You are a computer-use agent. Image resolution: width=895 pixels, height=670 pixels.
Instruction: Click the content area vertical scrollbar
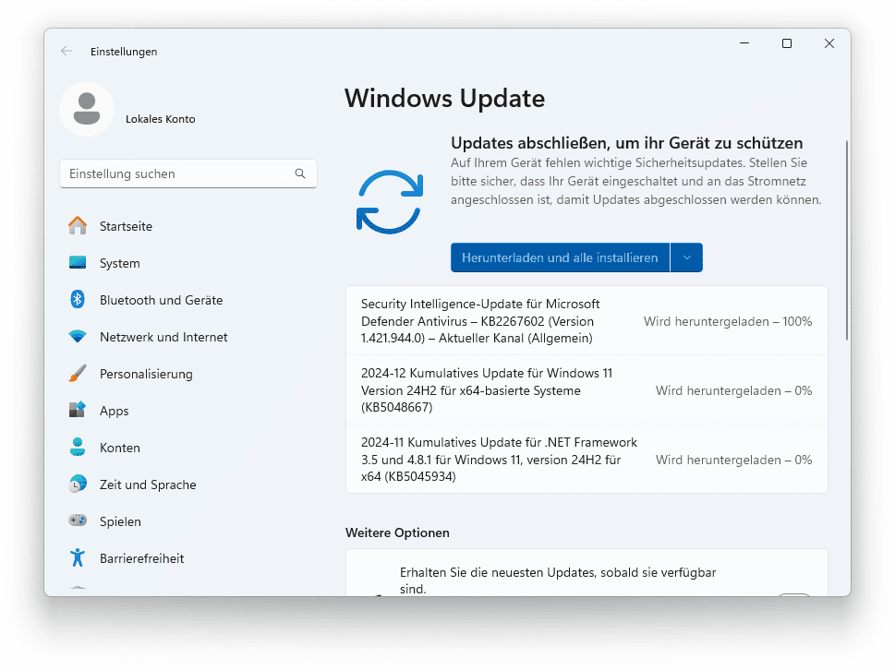coord(846,240)
